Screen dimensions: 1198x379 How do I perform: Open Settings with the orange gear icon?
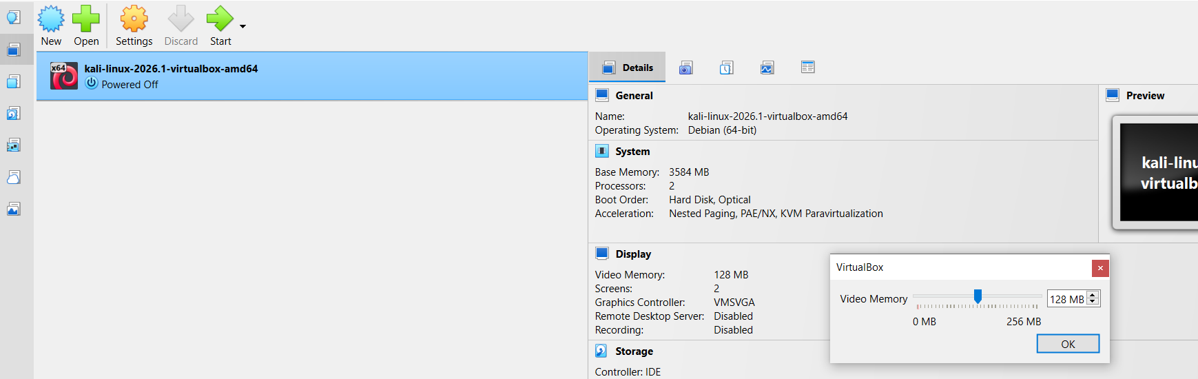click(134, 19)
